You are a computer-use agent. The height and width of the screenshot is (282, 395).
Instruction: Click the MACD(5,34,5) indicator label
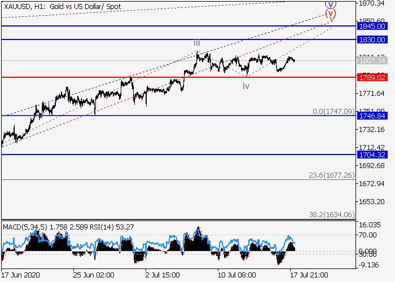point(23,227)
